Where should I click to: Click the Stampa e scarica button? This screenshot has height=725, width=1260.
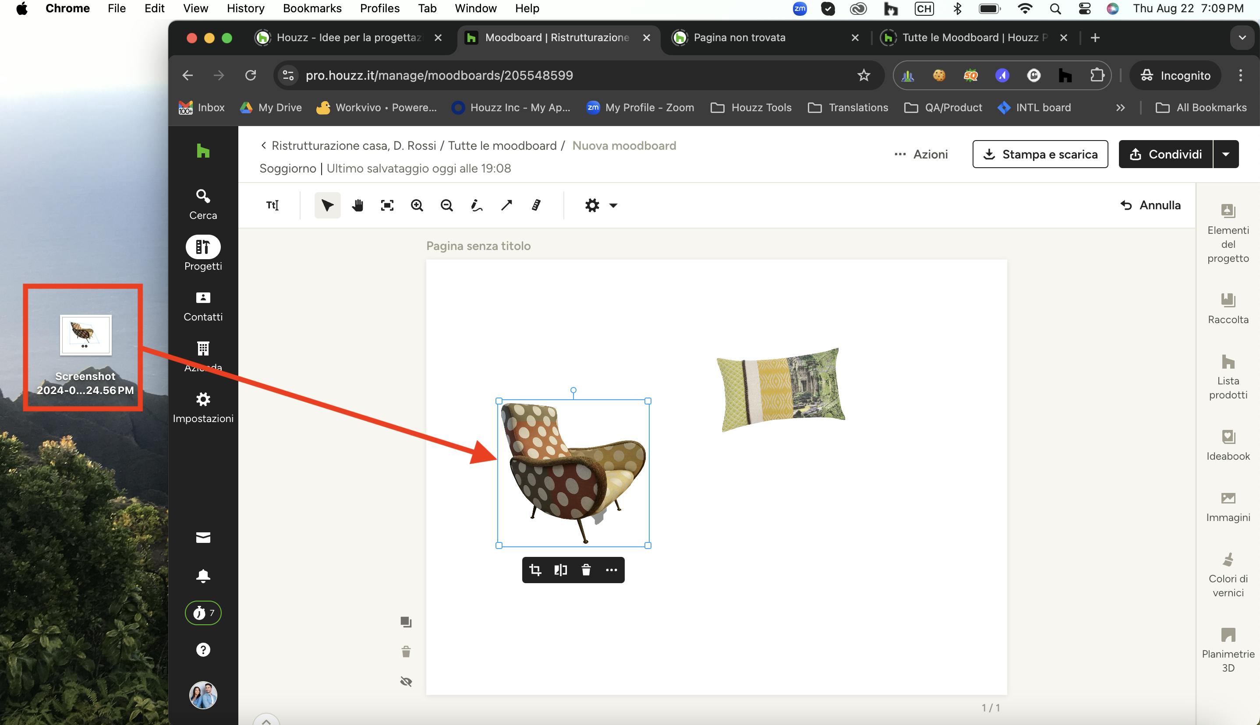pos(1040,155)
